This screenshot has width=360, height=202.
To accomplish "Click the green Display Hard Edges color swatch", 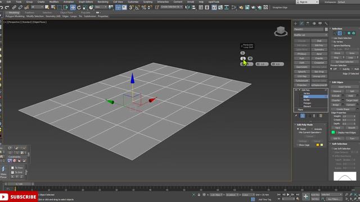I will 333,132.
